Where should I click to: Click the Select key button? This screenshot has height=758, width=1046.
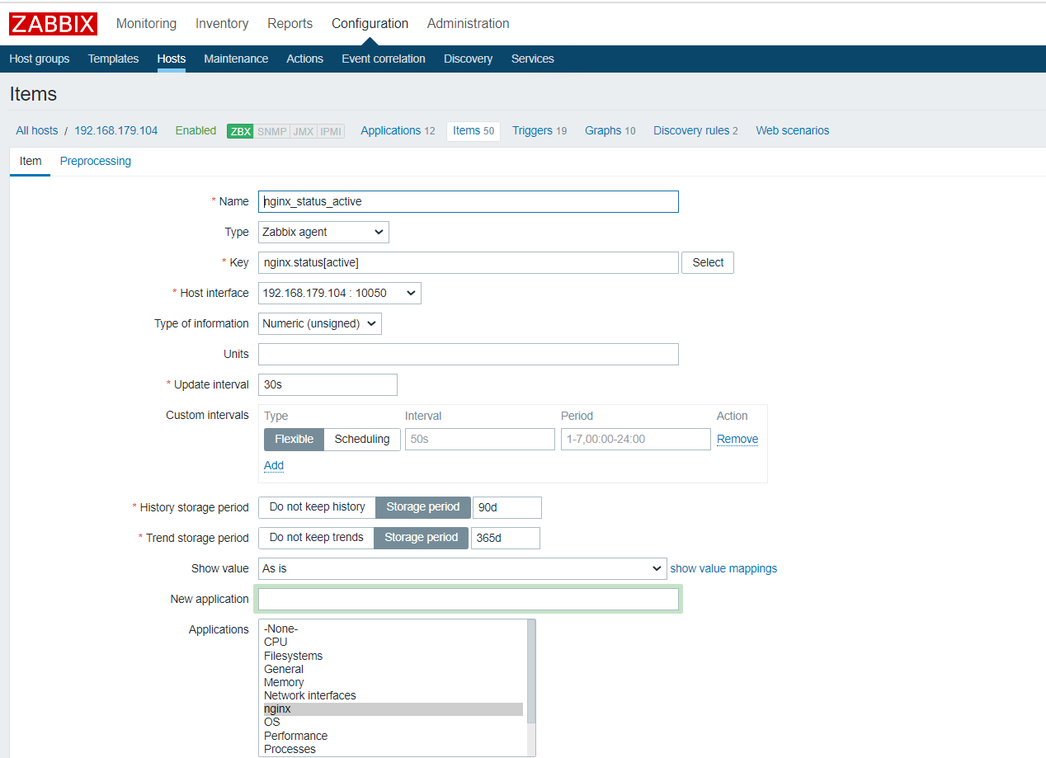708,262
